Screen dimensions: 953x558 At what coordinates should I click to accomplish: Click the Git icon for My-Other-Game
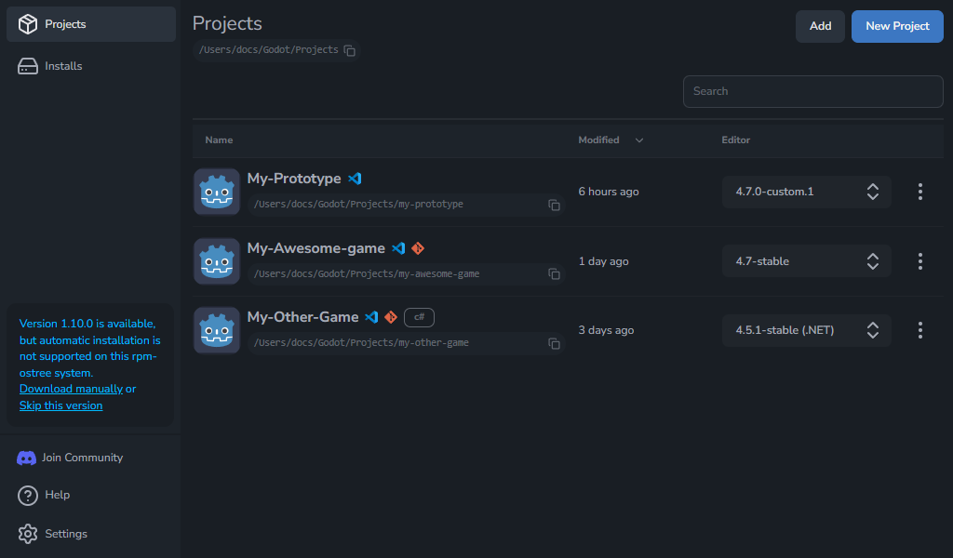click(x=391, y=317)
